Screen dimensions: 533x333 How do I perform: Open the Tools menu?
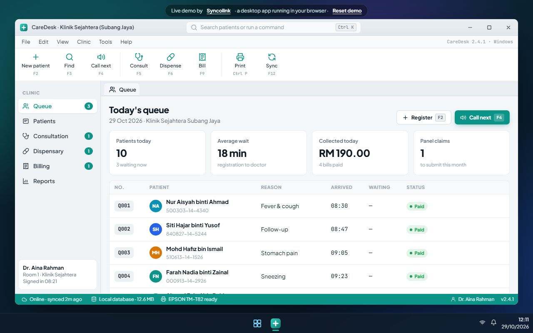[105, 42]
